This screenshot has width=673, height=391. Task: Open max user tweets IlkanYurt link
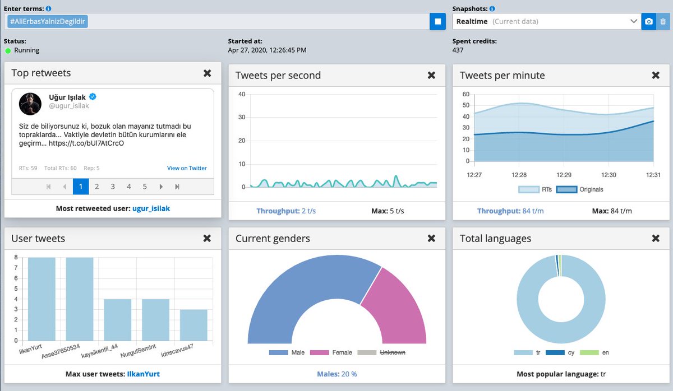point(144,374)
